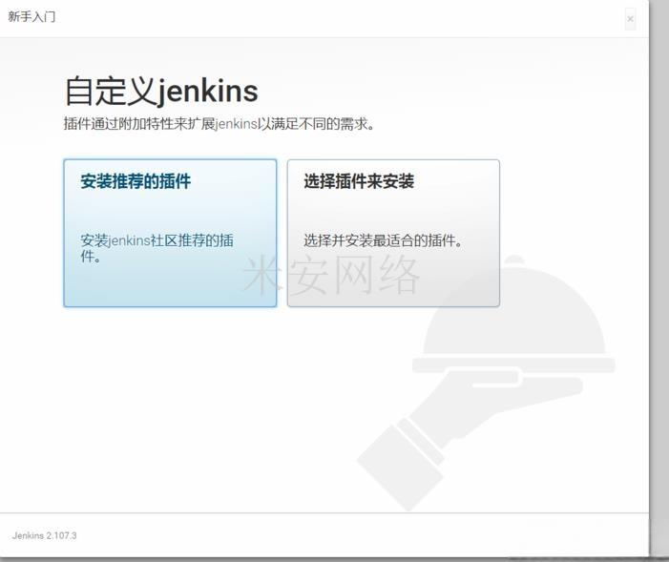Click the 选择插件来安装 card
This screenshot has height=562, width=669.
click(x=393, y=233)
